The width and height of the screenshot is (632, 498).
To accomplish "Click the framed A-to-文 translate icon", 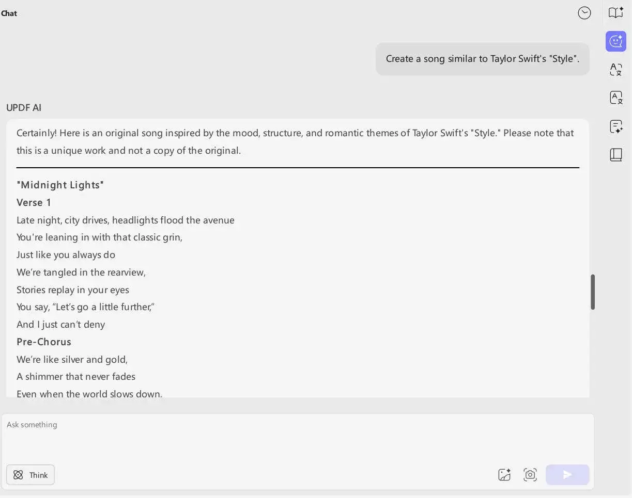I will 615,98.
